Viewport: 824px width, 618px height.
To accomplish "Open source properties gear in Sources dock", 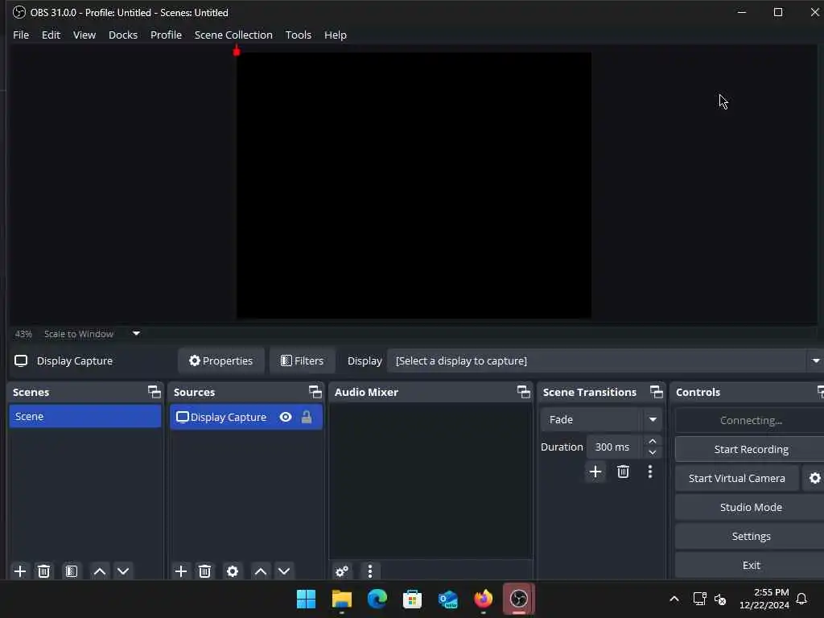I will point(233,571).
